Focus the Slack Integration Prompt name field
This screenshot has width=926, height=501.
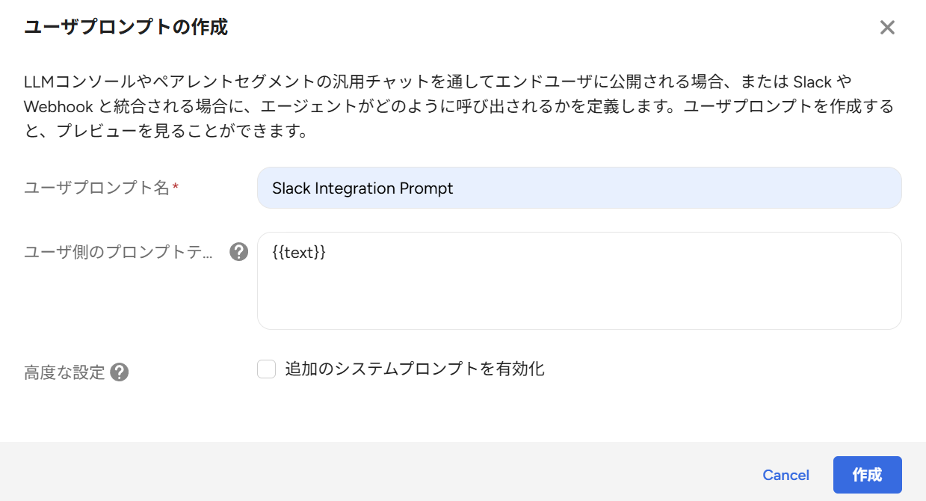[579, 188]
